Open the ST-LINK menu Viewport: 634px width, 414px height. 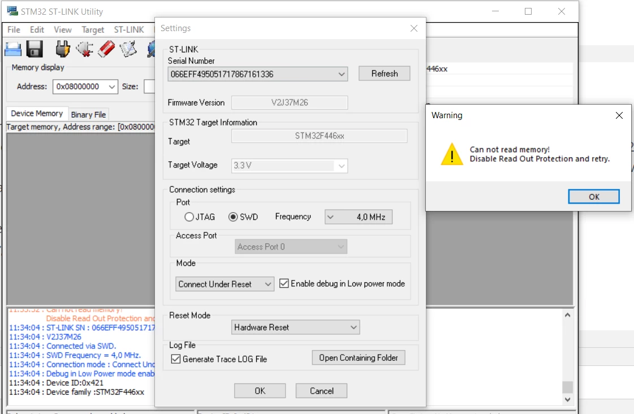[128, 29]
